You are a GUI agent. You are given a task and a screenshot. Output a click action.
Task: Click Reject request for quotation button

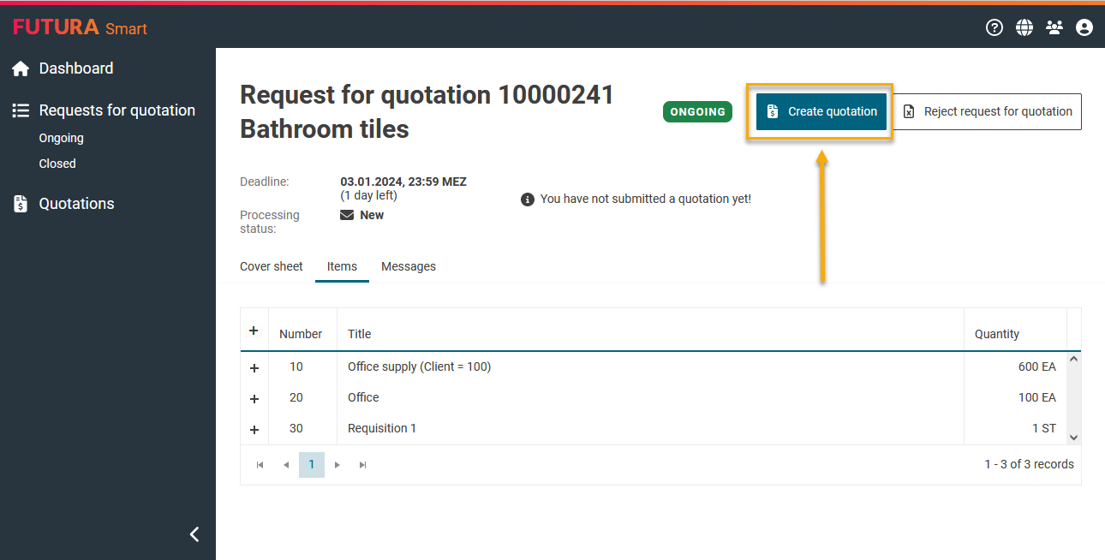point(987,111)
